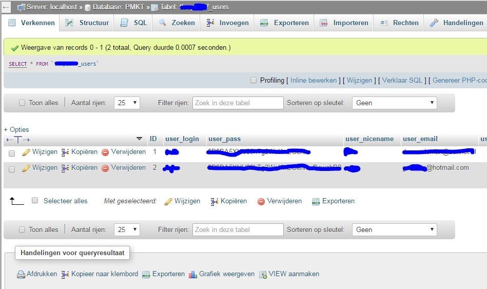Click the full texts toggle arrows
Screen dimensions: 487x289
[x=18, y=140]
